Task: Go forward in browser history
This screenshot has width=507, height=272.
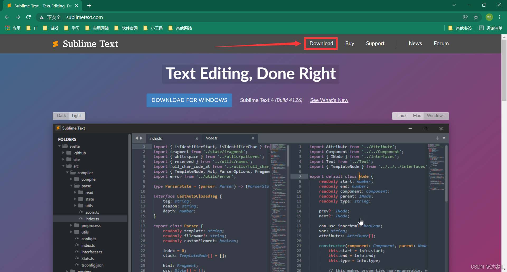Action: coord(18,17)
